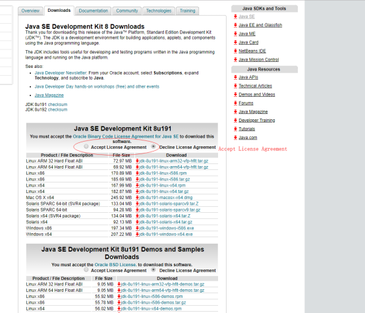Click download icon for linux-arm32-vfp-hflt-demos.tar.gz
This screenshot has height=313, width=365.
pos(119,284)
